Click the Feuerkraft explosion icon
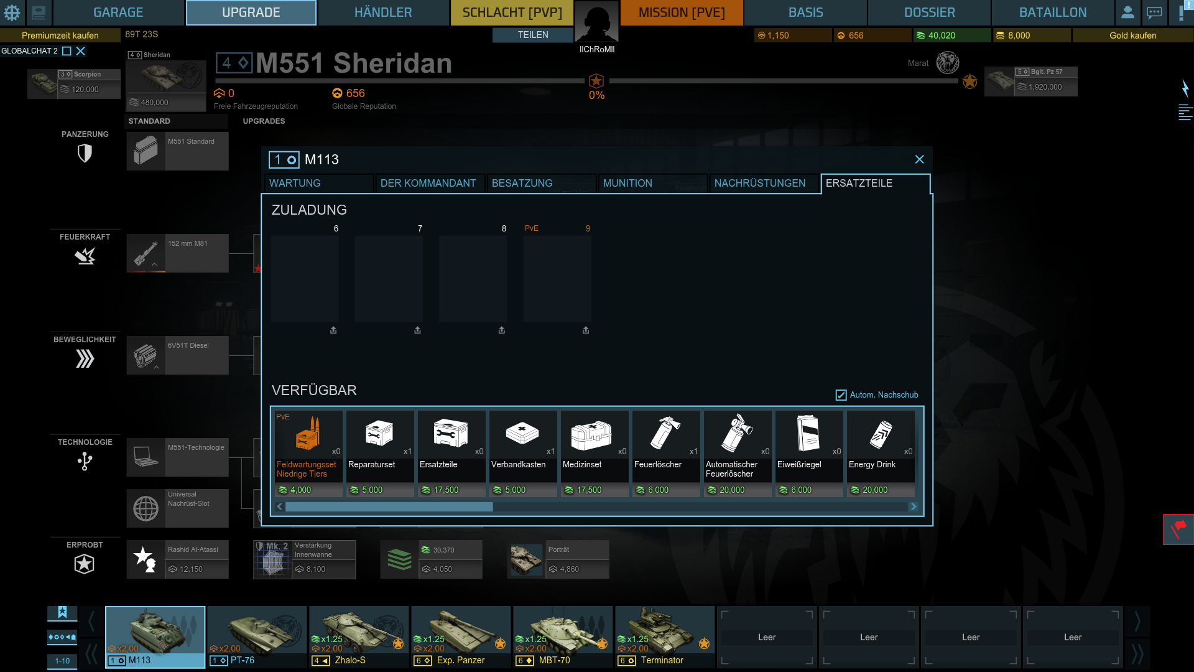 (85, 255)
